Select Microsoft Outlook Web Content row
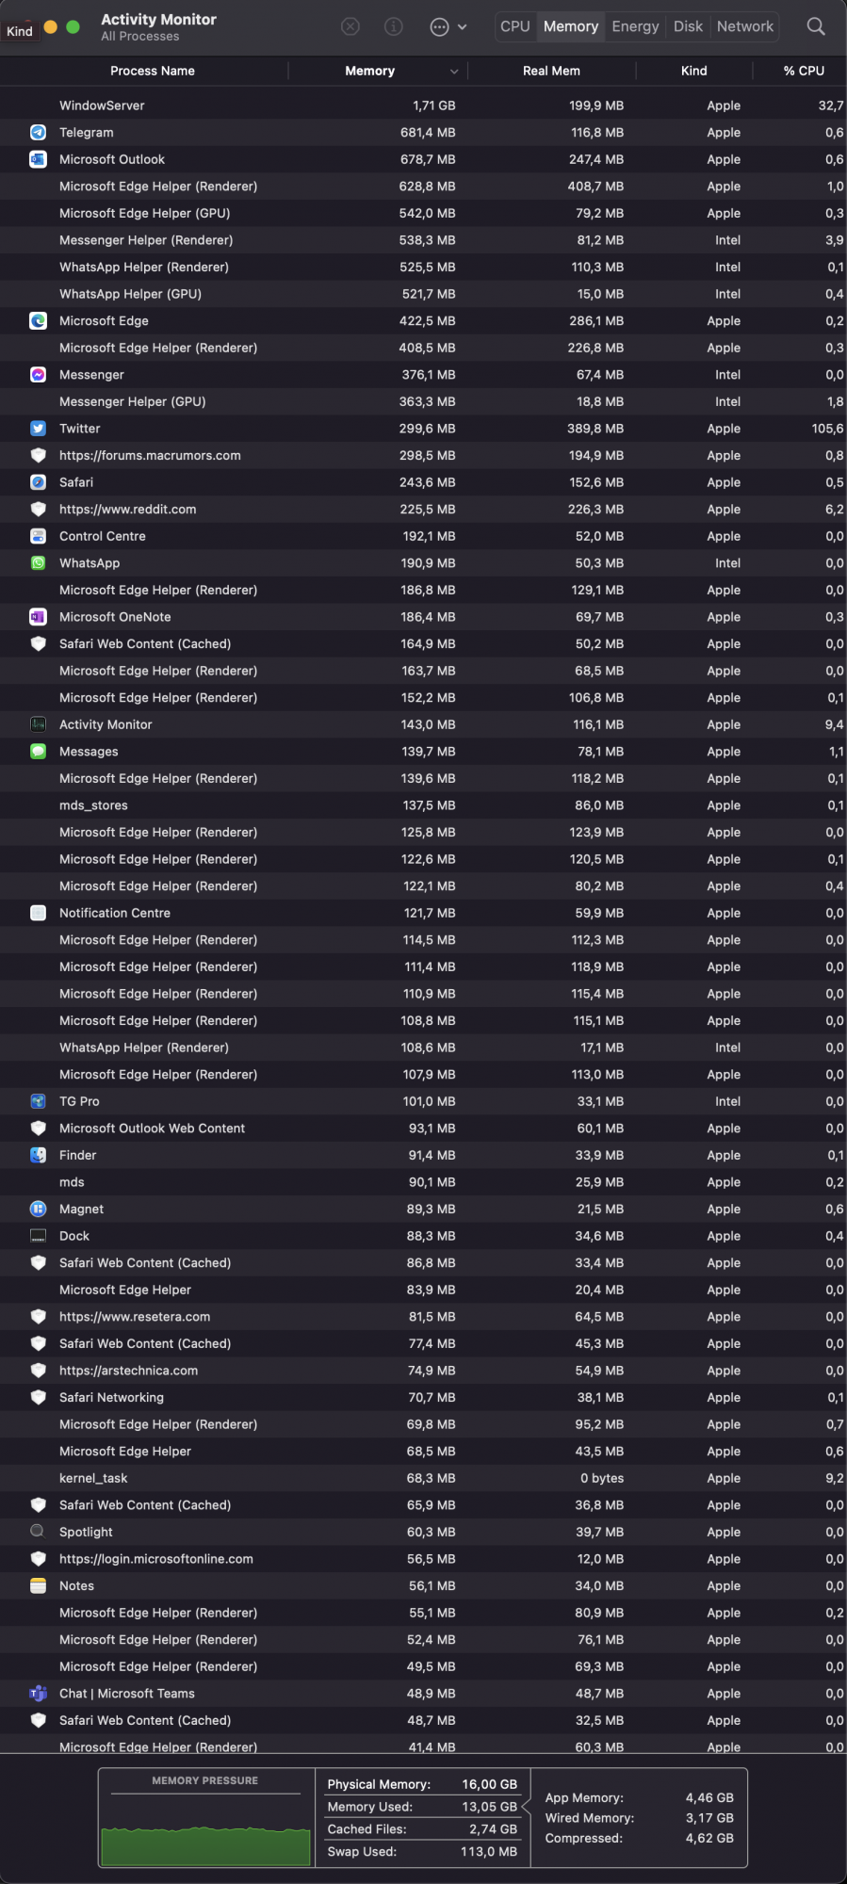The width and height of the screenshot is (847, 1884). point(423,1129)
